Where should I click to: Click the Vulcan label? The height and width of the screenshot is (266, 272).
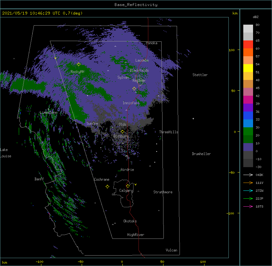point(171,250)
